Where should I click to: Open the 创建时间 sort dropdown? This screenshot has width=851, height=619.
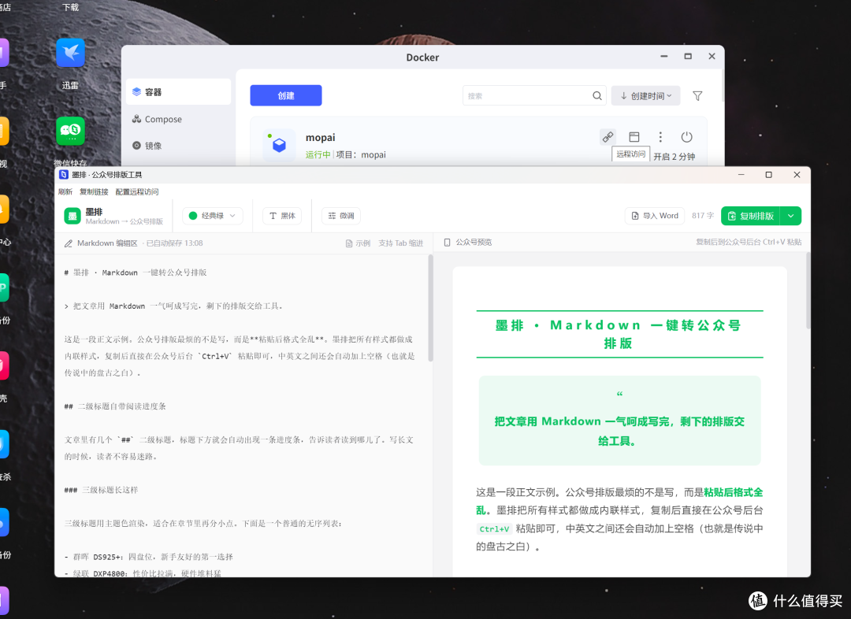[x=646, y=95]
